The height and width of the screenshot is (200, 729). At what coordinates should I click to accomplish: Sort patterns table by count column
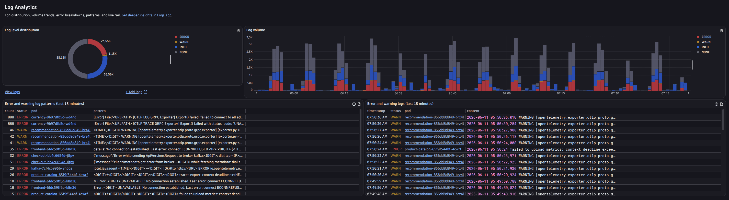point(9,111)
